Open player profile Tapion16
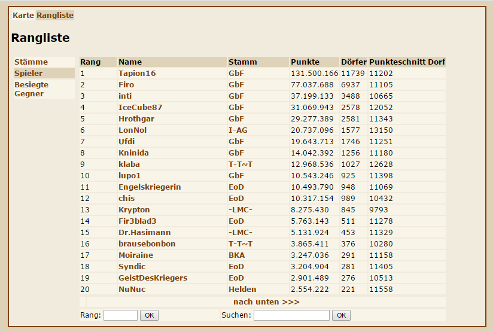This screenshot has width=493, height=332. (137, 74)
